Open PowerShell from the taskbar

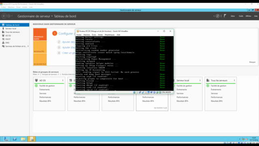coord(15,139)
